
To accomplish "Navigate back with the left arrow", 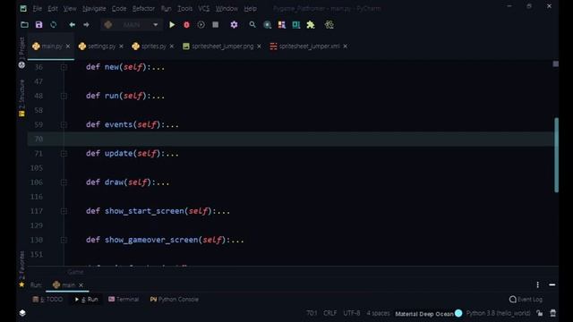I will 72,25.
